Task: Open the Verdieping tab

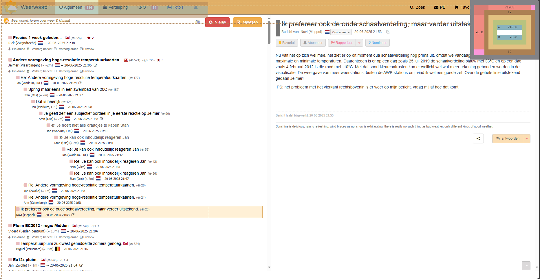Action: coord(115,7)
